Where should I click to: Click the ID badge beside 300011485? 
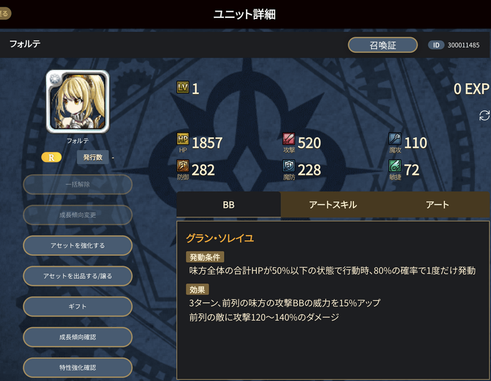pyautogui.click(x=436, y=45)
